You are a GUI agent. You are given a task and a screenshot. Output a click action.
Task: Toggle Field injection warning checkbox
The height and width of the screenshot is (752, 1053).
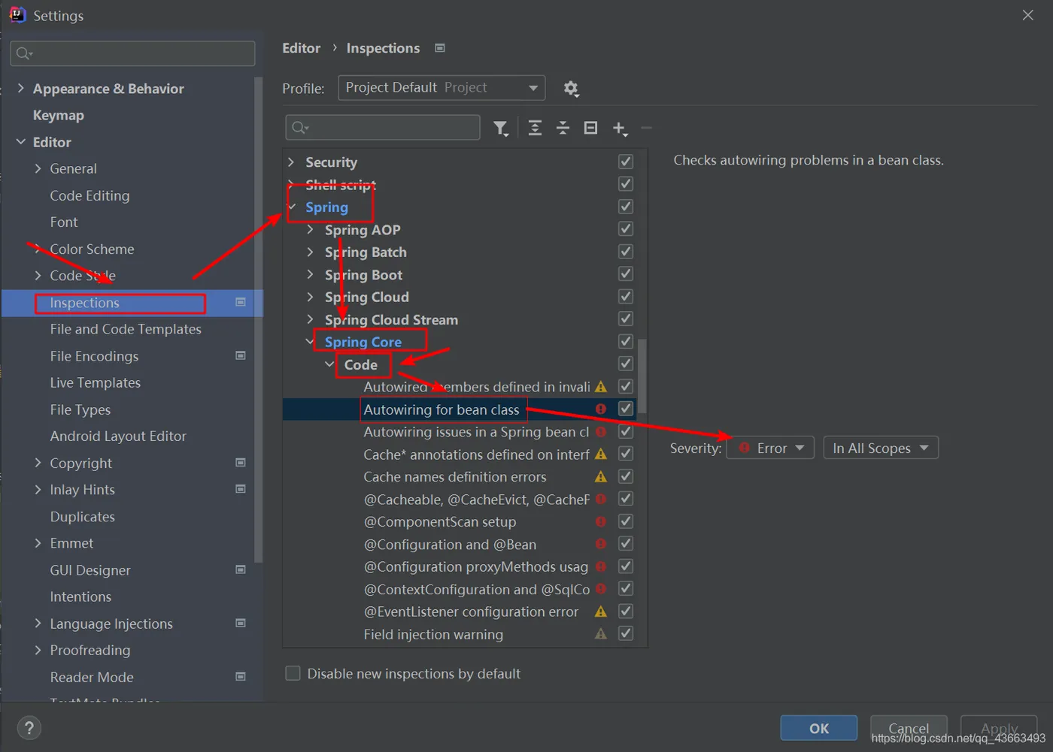[625, 634]
